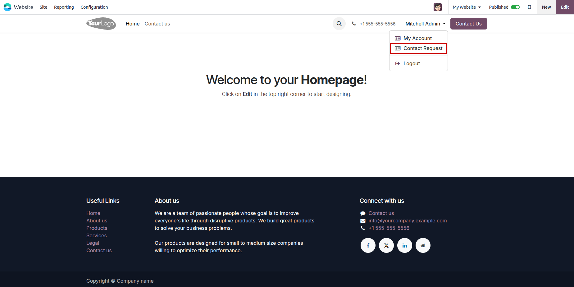
Task: Click the Odoo Website app logo icon
Action: [x=7, y=7]
